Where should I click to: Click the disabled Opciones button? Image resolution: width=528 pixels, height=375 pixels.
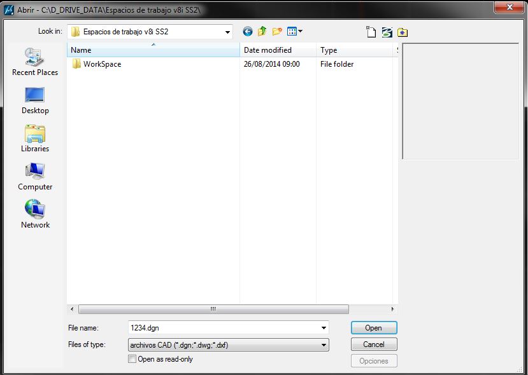(374, 361)
